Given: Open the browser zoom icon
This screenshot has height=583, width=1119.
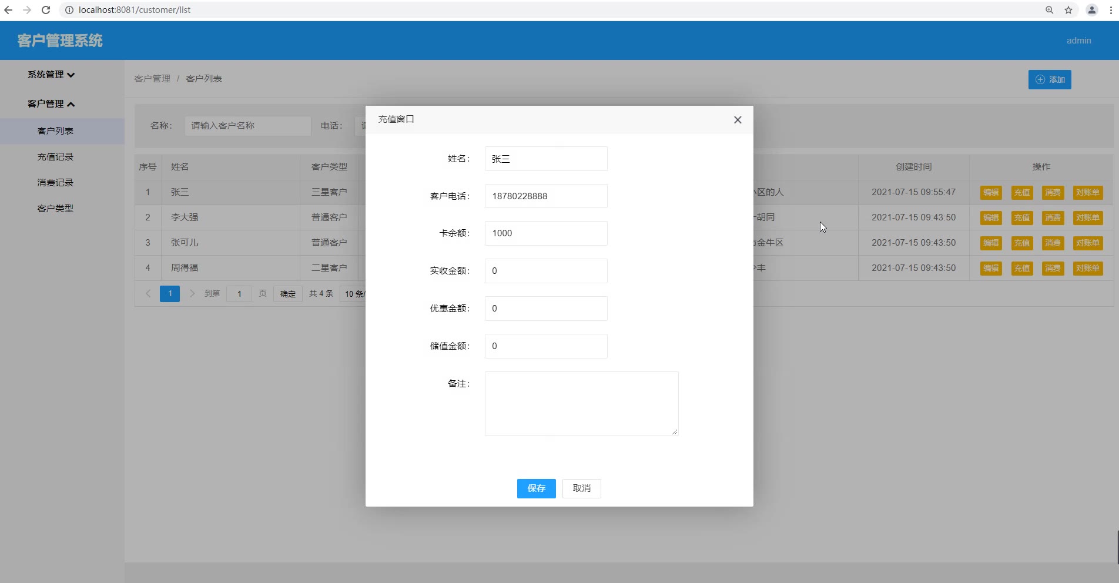Looking at the screenshot, I should point(1049,10).
